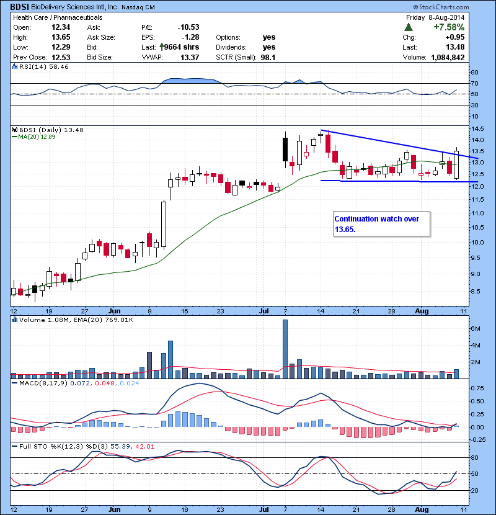The height and width of the screenshot is (515, 496).
Task: Click the StockCharts.com label
Action: pos(441,7)
